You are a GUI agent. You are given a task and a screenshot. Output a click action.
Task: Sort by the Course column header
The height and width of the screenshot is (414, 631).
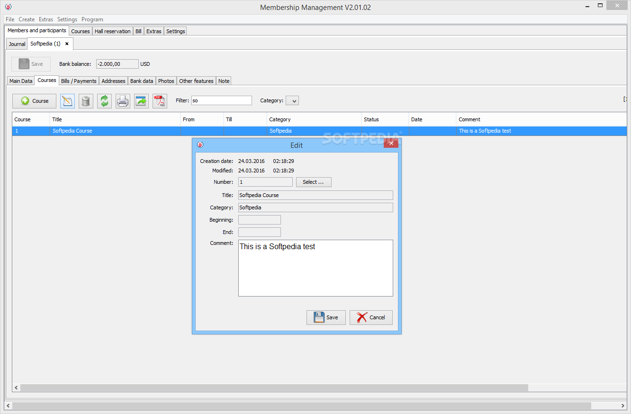[31, 119]
